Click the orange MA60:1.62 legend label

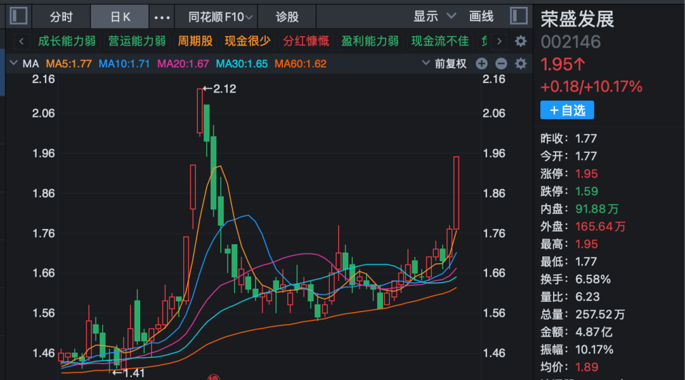coord(301,63)
